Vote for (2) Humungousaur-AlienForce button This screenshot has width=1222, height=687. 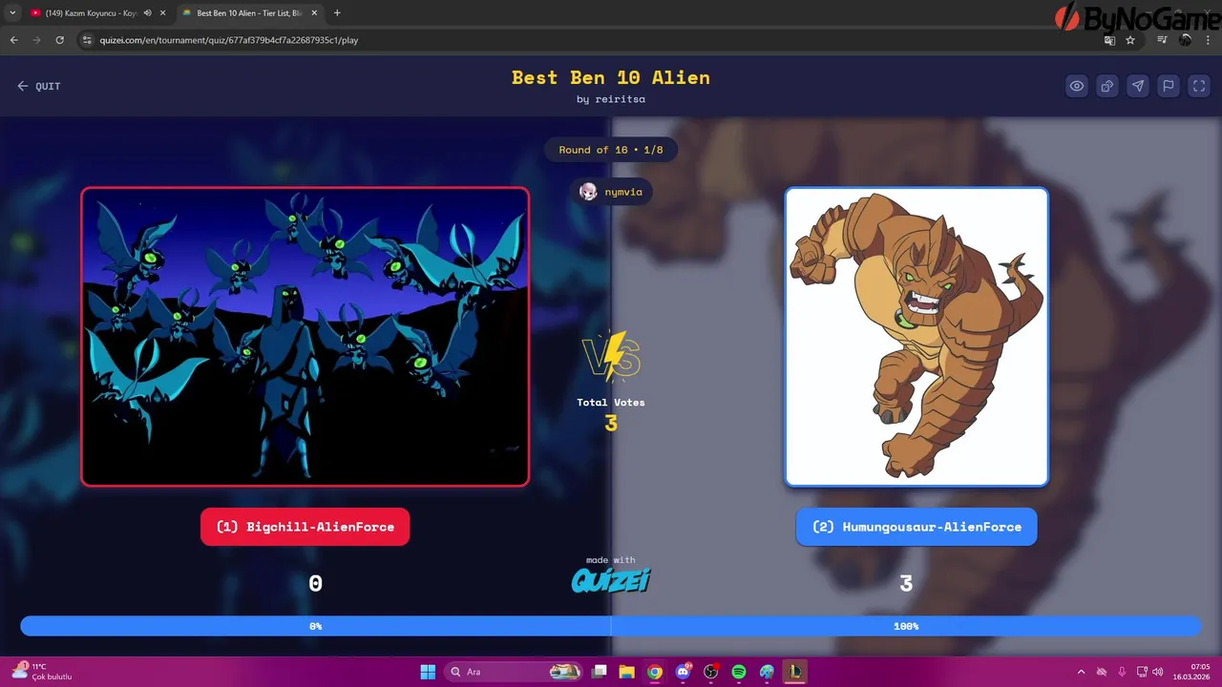(916, 527)
